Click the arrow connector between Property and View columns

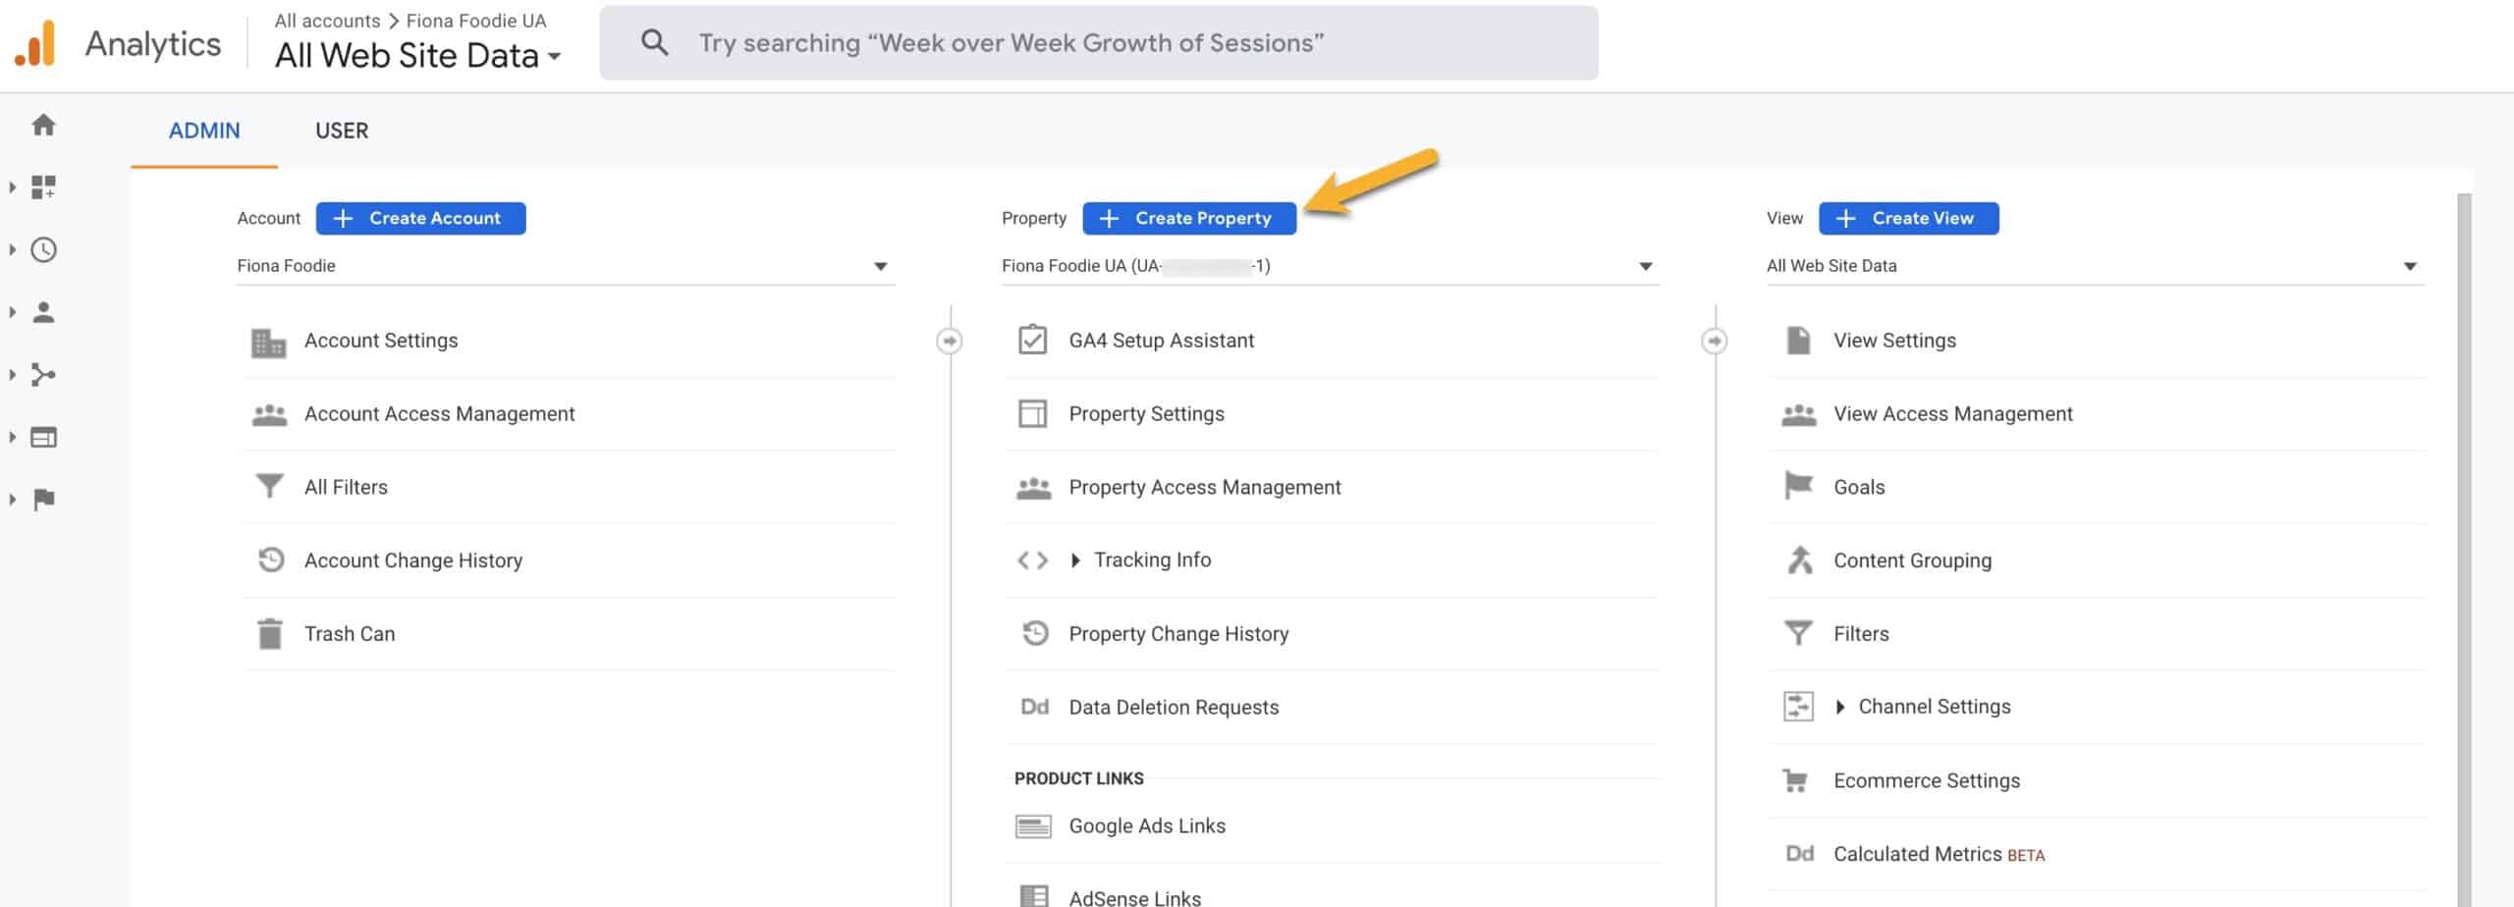pos(1714,341)
